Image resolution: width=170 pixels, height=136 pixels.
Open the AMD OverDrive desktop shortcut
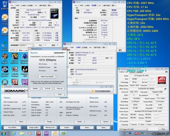point(5,47)
